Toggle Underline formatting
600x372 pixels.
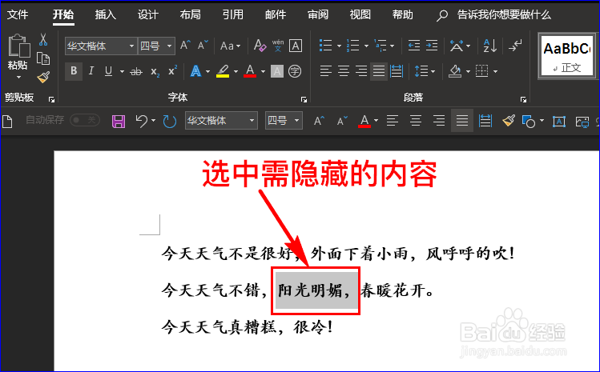tap(108, 71)
